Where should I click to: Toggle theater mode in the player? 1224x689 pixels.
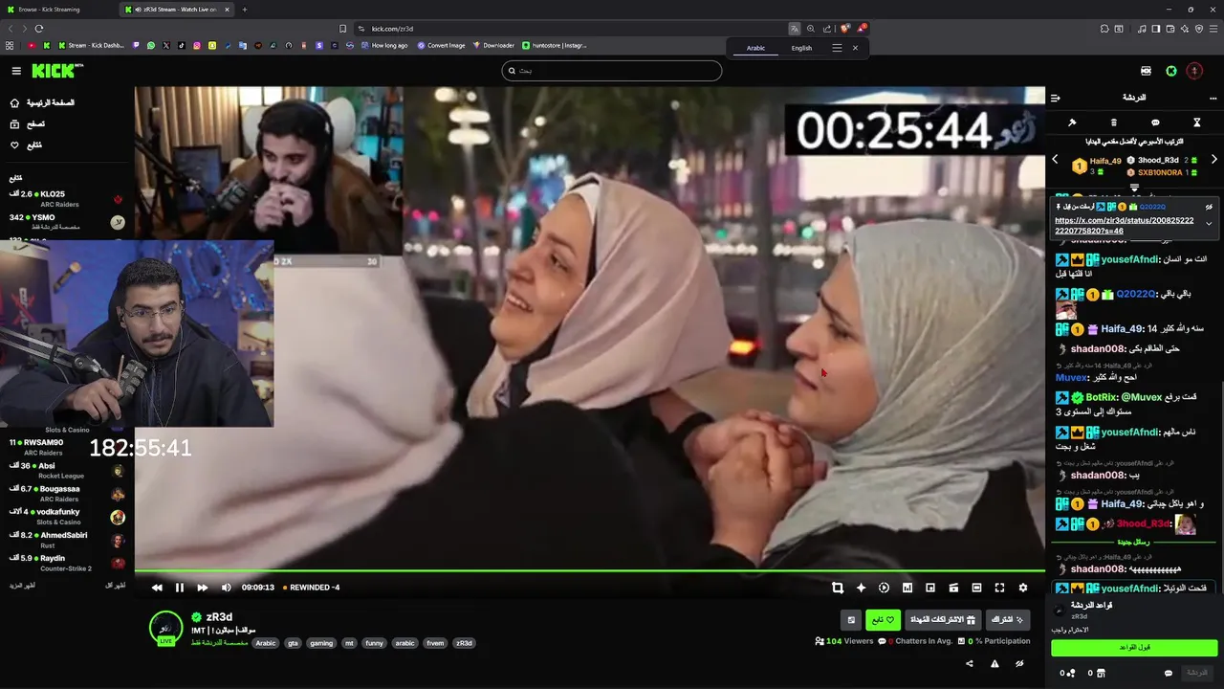tap(976, 588)
